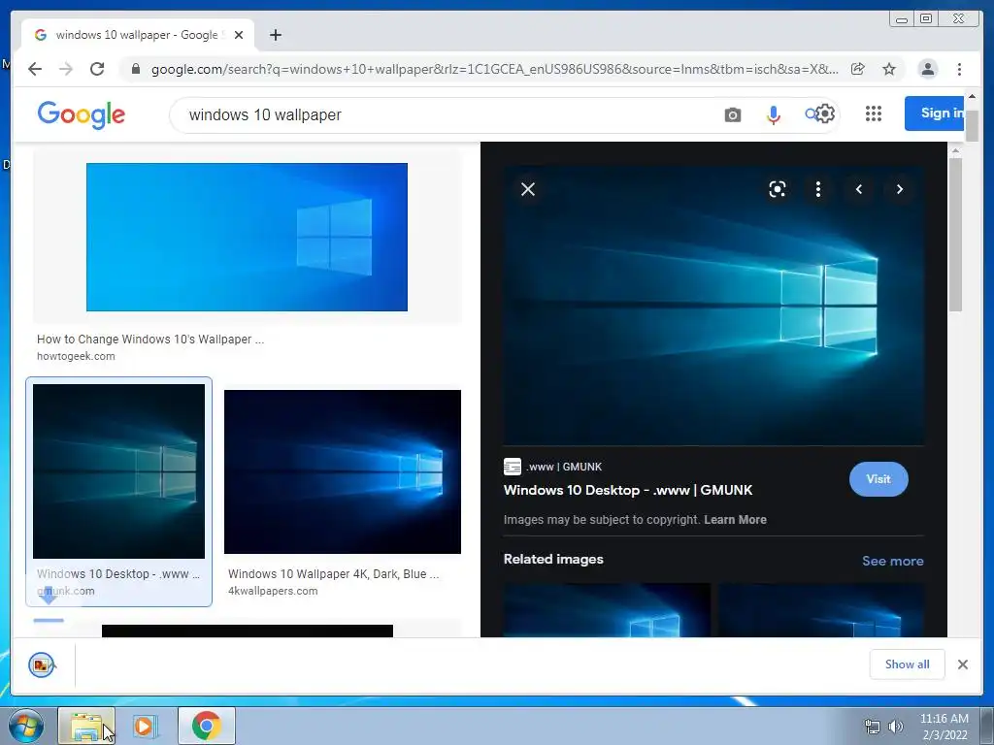Viewport: 994px width, 745px height.
Task: Open Chrome's three-dot menu
Action: click(959, 69)
